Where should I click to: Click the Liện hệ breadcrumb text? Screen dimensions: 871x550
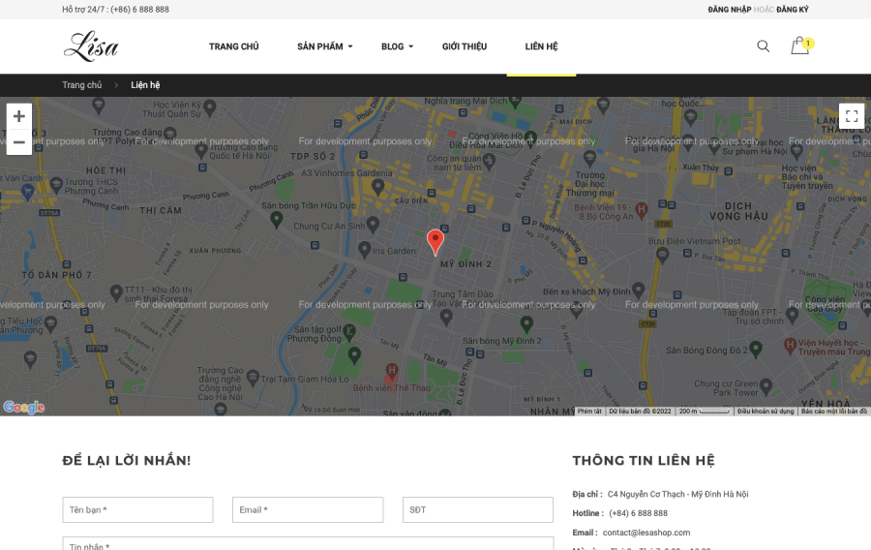pos(145,85)
